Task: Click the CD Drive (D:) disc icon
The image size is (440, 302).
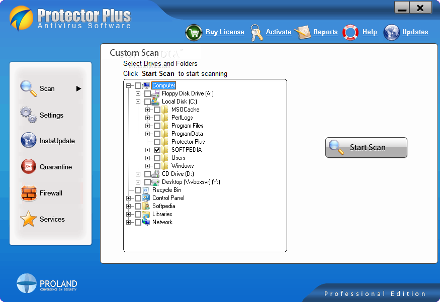Action: click(155, 174)
